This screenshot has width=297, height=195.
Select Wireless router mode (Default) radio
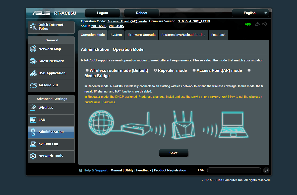tap(87, 70)
